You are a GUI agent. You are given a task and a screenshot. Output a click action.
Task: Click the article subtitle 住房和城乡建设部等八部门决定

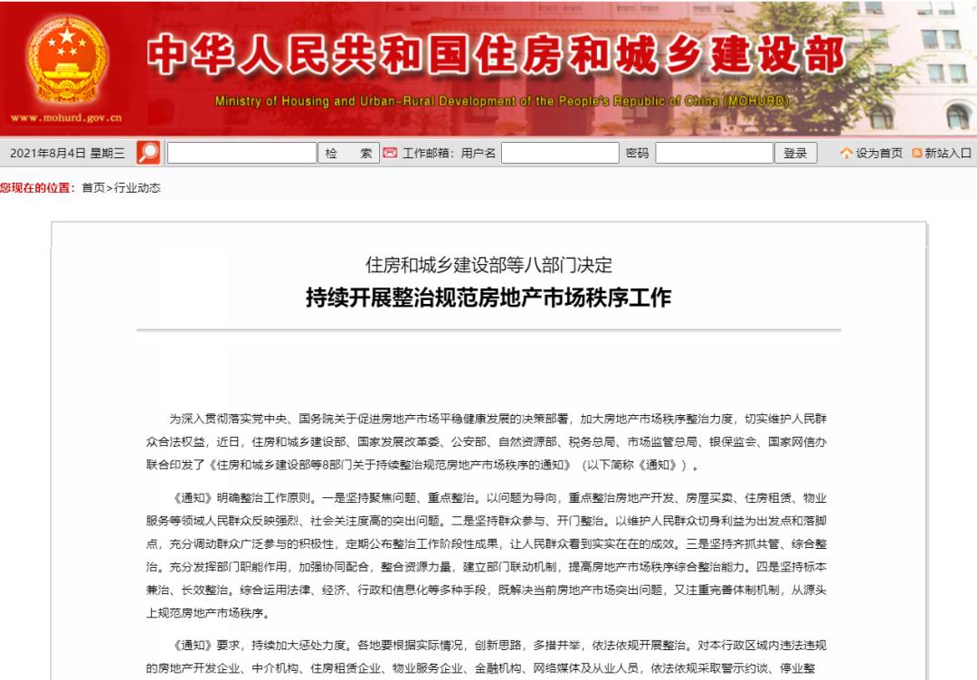coord(489,265)
